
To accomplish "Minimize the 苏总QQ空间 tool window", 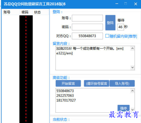I will (117, 4).
